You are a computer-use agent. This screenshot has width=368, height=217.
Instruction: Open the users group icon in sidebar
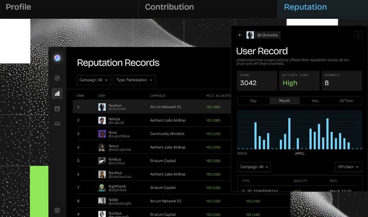[x=57, y=124]
